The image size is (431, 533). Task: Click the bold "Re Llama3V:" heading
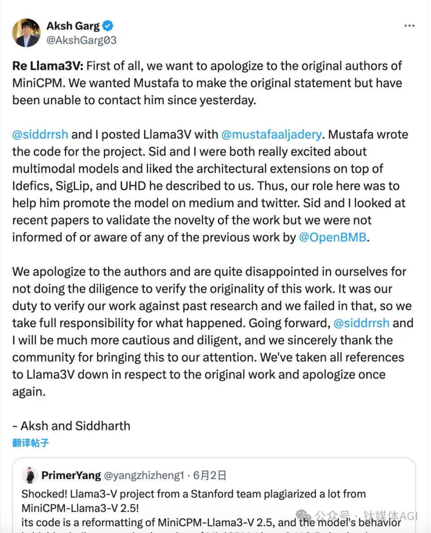tap(48, 66)
